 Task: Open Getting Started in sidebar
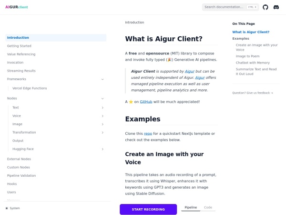(19, 46)
